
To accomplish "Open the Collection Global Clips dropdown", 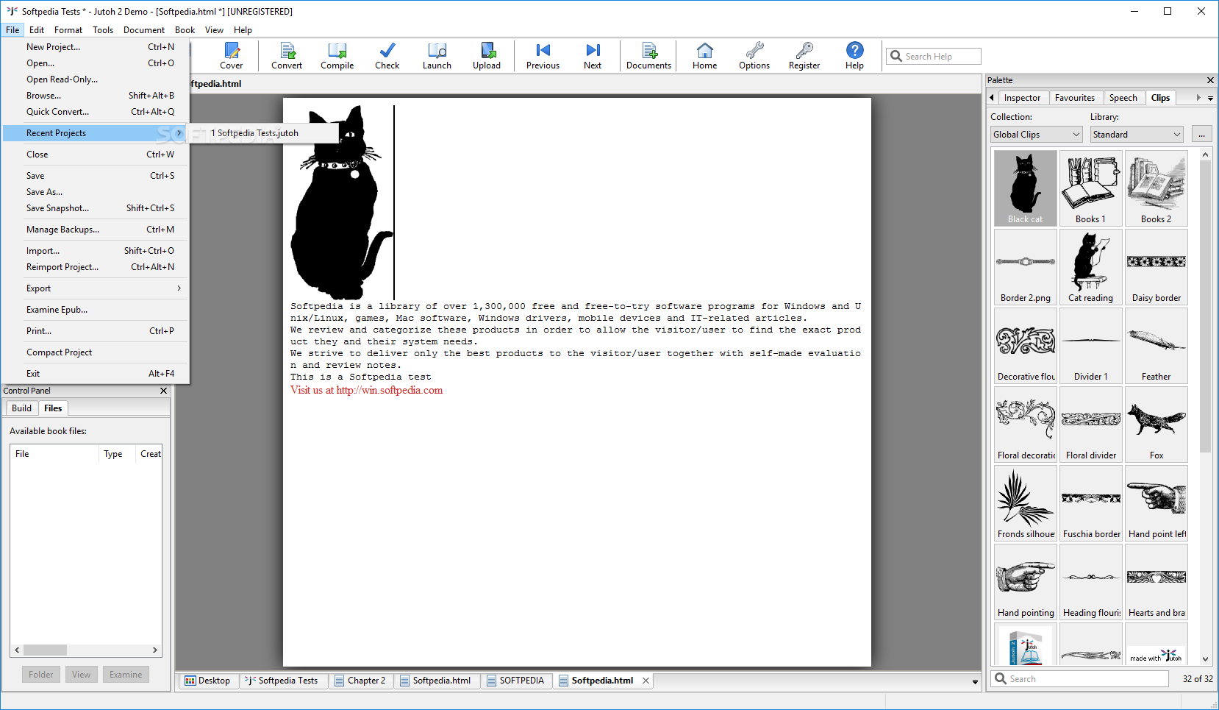I will point(1036,134).
